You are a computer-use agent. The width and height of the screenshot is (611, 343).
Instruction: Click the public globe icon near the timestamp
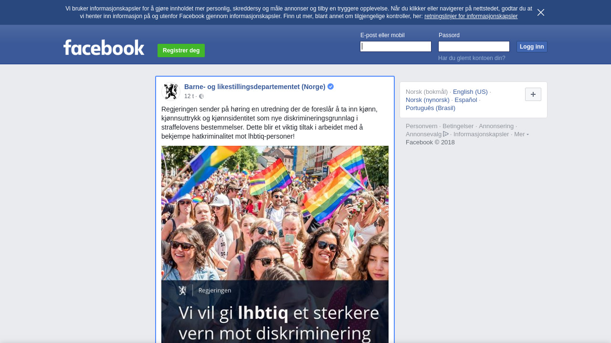coord(201,96)
